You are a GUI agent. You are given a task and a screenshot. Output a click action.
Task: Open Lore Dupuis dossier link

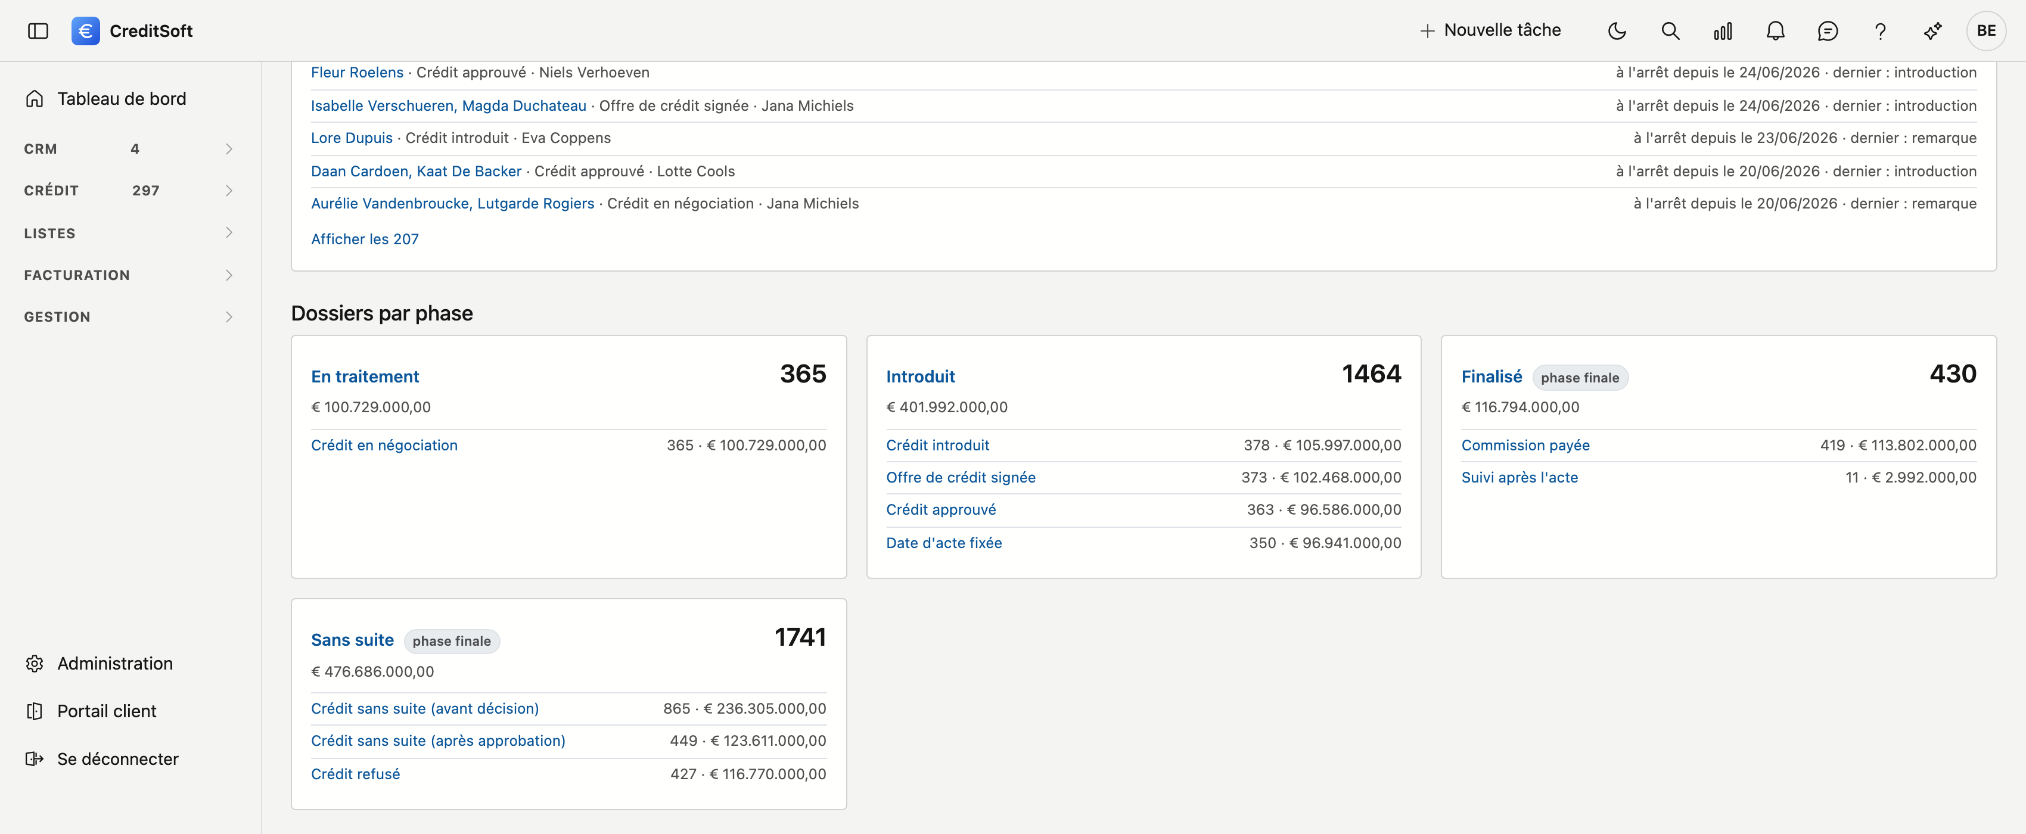pyautogui.click(x=352, y=138)
